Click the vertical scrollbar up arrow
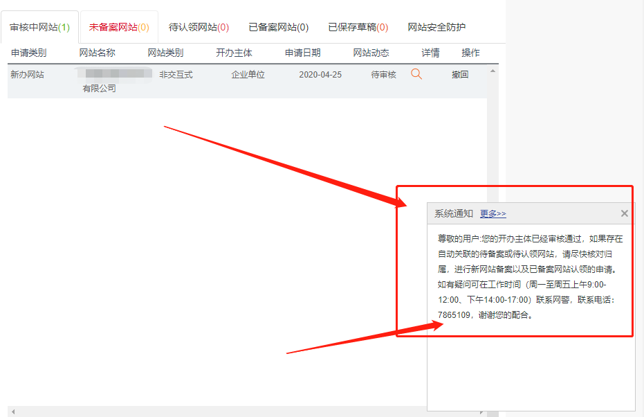644x417 pixels. [493, 71]
